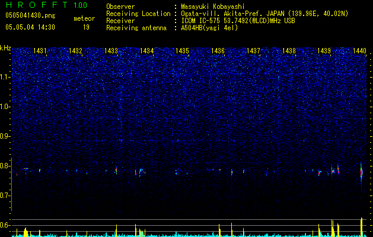This screenshot has width=373, height=237.
Task: Click the 0.6 kHz frequency axis label
Action: 5,225
